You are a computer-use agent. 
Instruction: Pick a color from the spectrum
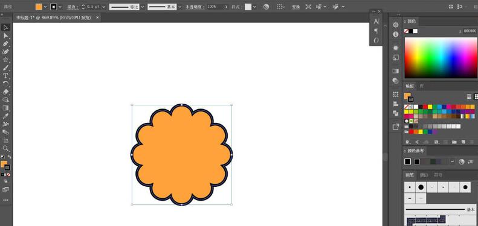441,58
